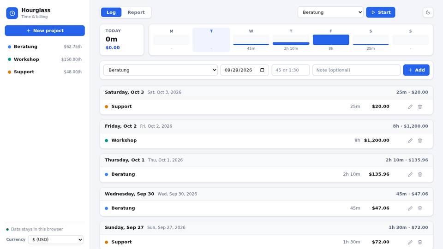Select the Beratung project in sidebar
The image size is (443, 249).
coord(45,47)
